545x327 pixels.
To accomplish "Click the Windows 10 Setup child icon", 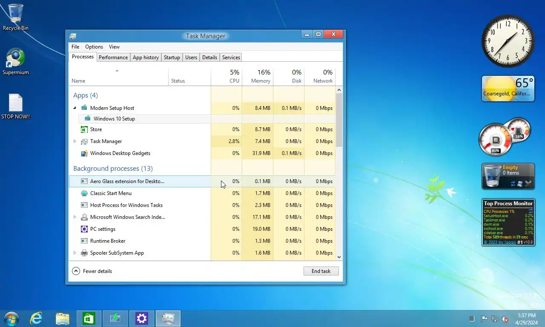I will [x=88, y=118].
